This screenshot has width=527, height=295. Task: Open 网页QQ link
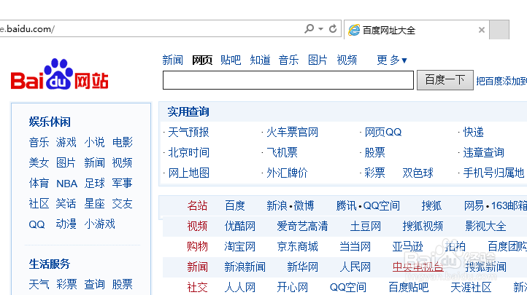click(x=383, y=133)
